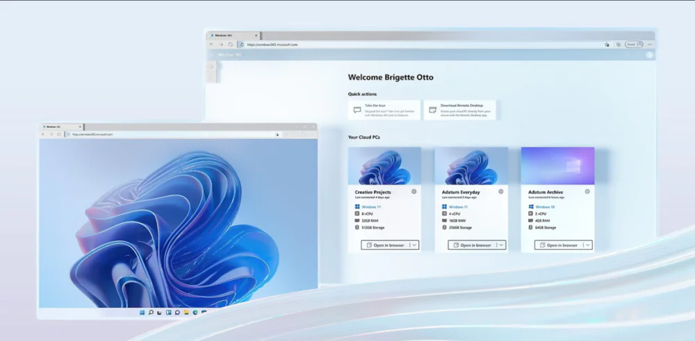Expand Open in browser options for Adatum Everyday

501,245
